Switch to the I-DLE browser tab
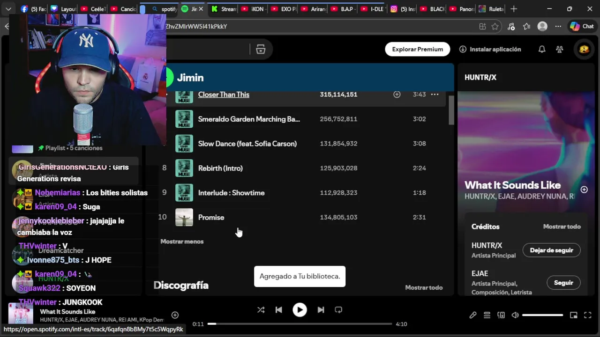Screen dimensions: 600x337 (x=372, y=9)
